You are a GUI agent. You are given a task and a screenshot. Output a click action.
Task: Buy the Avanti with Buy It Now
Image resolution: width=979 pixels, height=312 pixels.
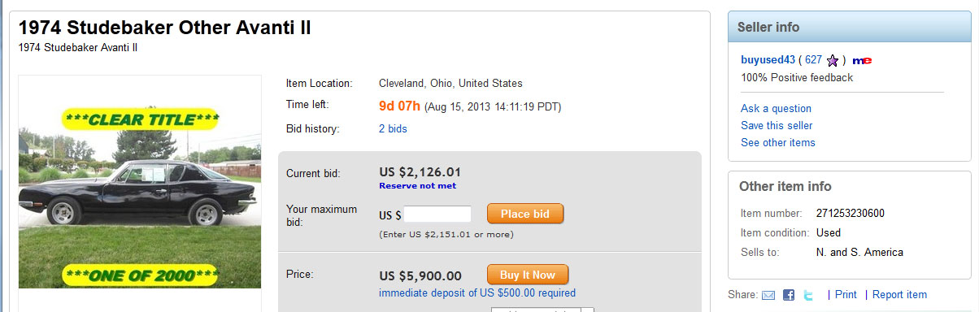(x=528, y=275)
